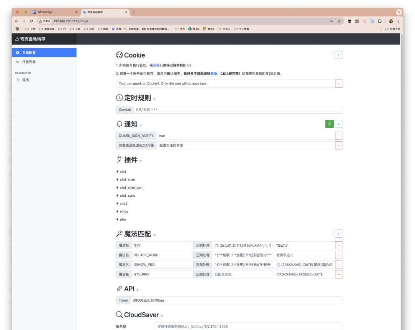Open 任务列表 in the sidebar
This screenshot has height=330, width=415.
tap(29, 62)
